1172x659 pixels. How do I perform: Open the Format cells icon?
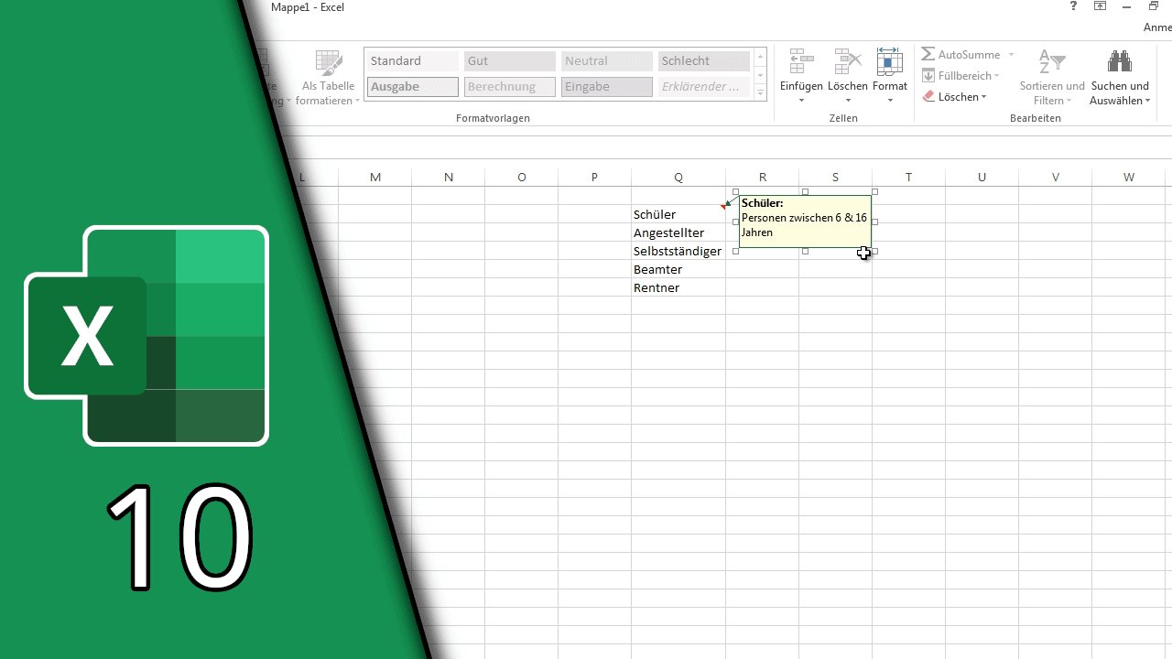889,61
